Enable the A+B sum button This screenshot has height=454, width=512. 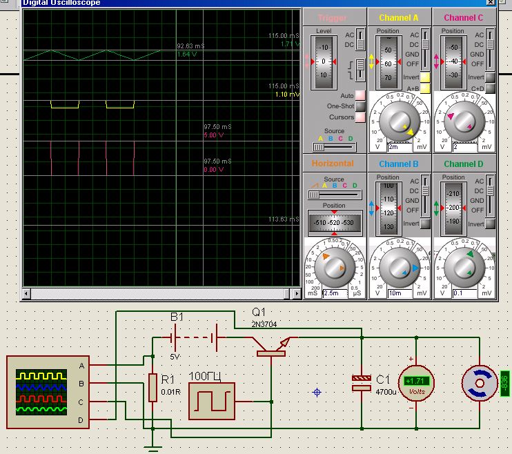click(x=425, y=88)
